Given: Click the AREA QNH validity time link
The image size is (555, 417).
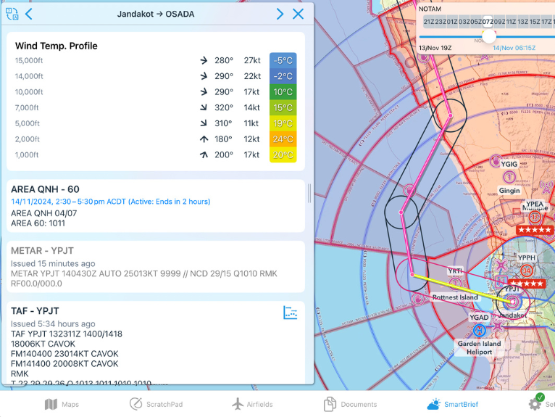Looking at the screenshot, I should pos(110,202).
